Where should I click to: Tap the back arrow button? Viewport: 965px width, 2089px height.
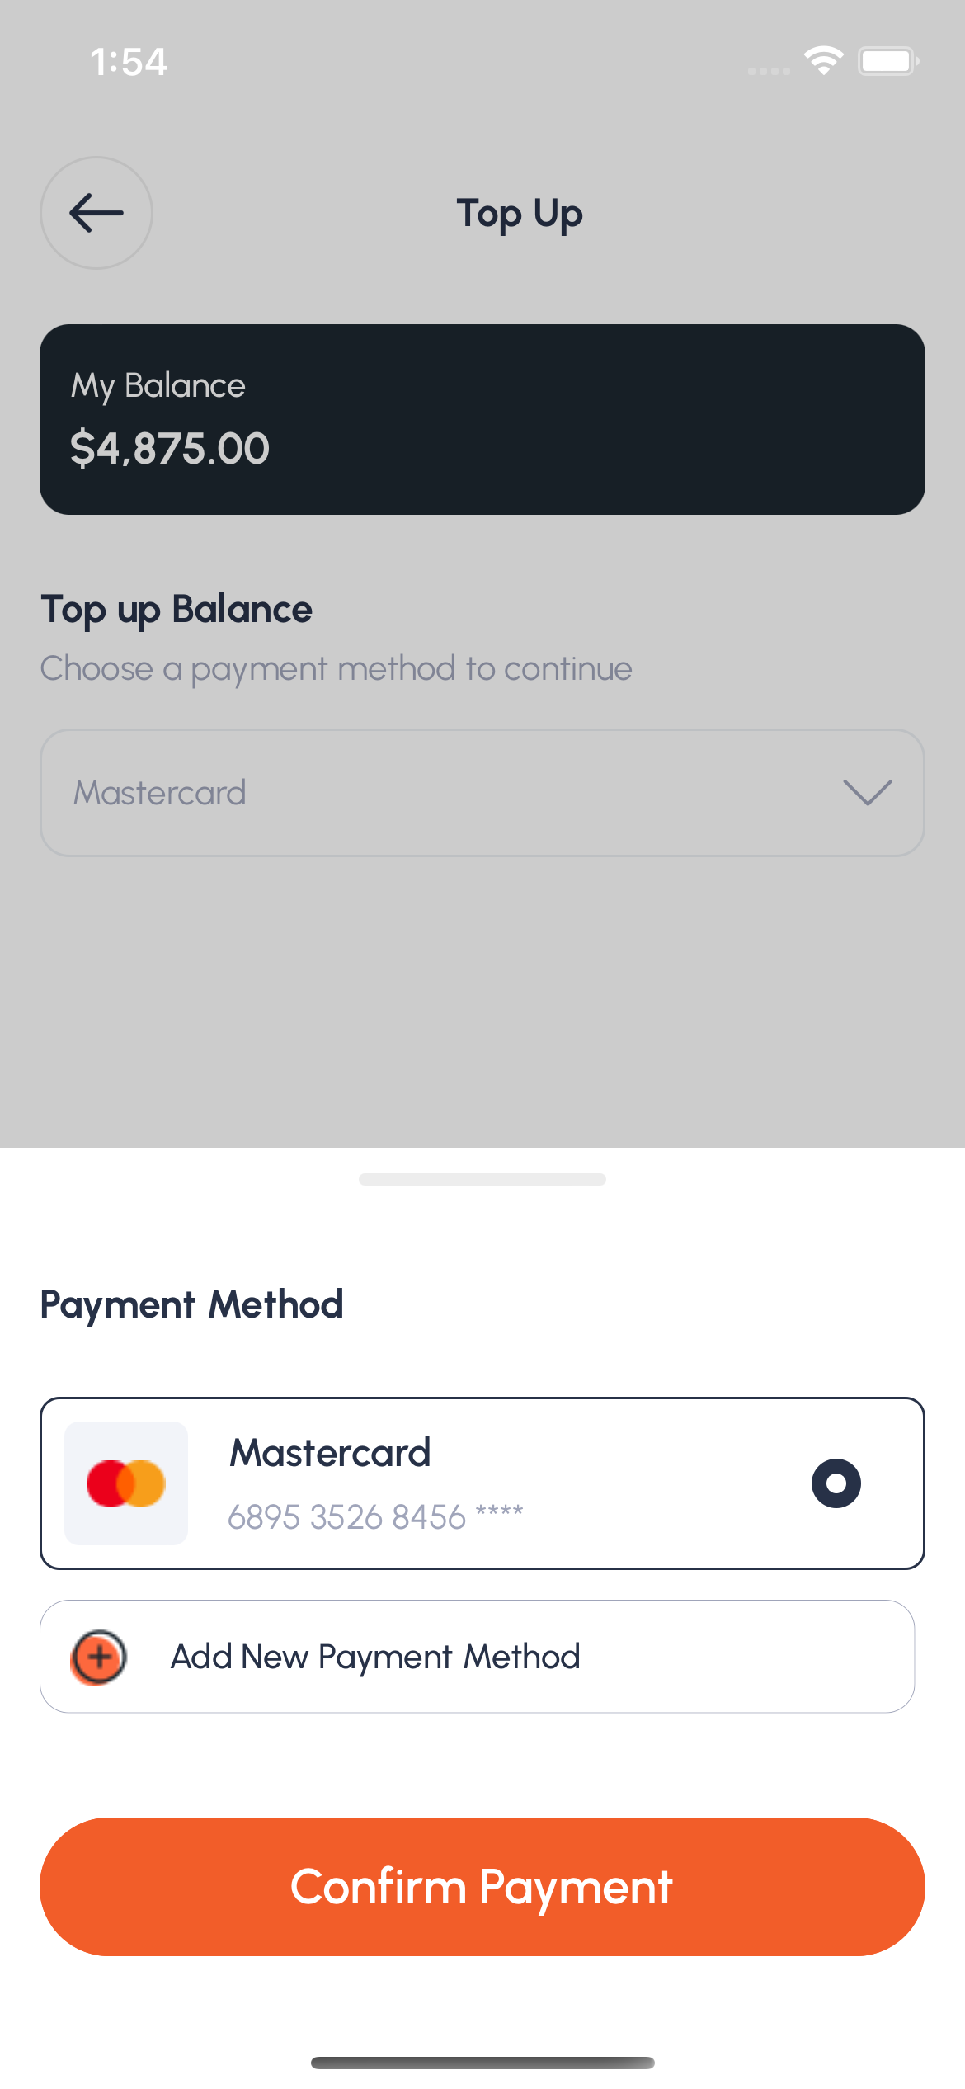pos(96,213)
